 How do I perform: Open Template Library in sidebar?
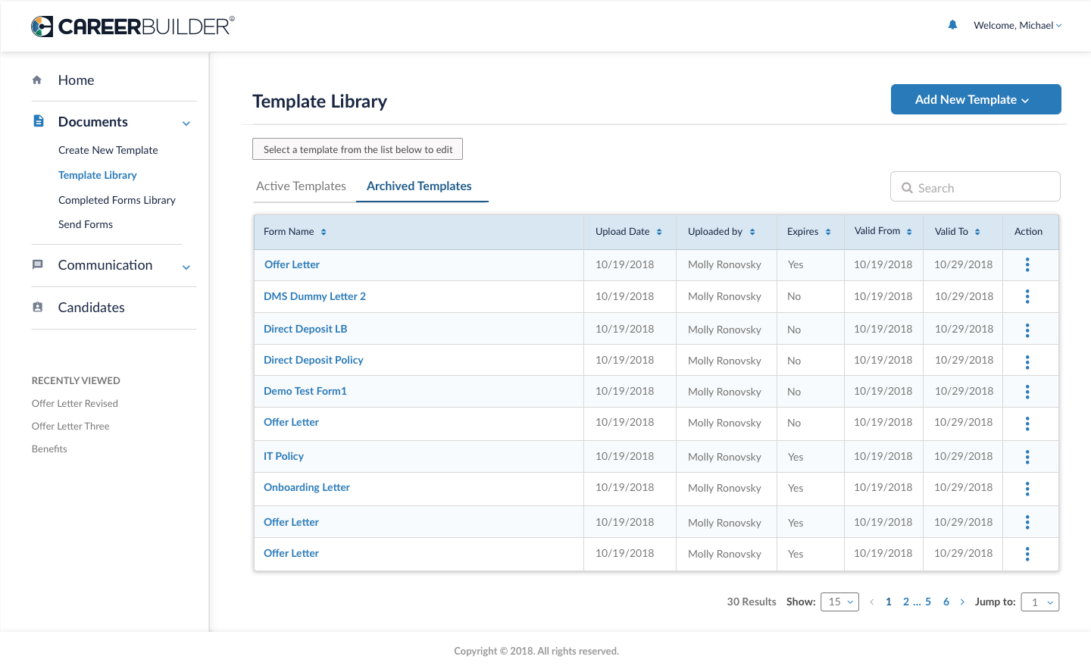pyautogui.click(x=98, y=175)
